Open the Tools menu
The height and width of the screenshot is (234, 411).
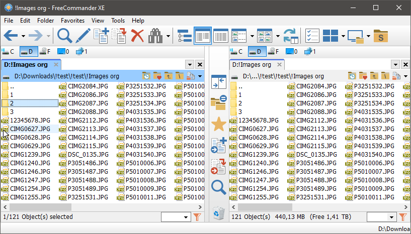[118, 21]
